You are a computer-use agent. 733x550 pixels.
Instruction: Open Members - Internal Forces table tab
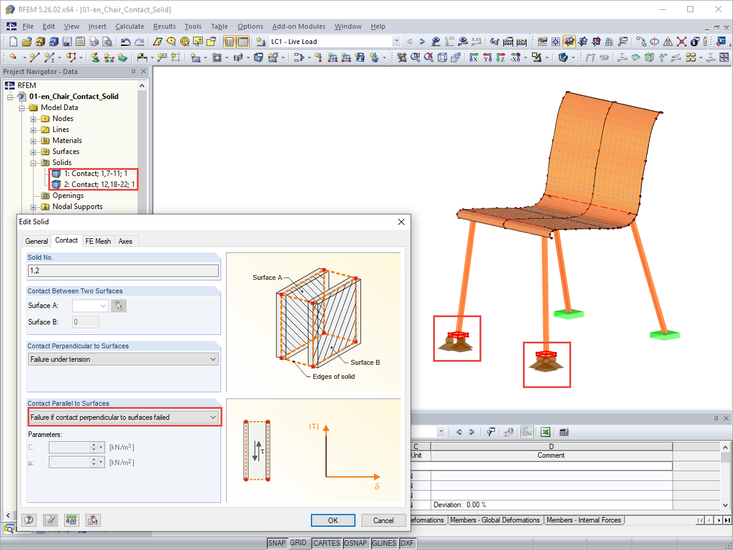pyautogui.click(x=583, y=520)
